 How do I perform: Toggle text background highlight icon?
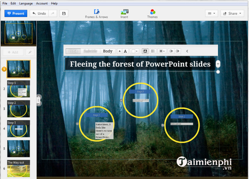(145, 51)
